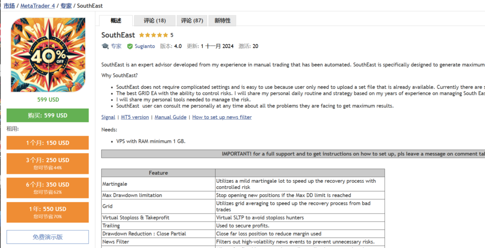The height and width of the screenshot is (248, 485).
Task: Switch to the 评论 (87) tab
Action: click(192, 21)
